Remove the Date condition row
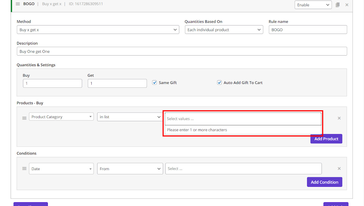 pos(339,169)
